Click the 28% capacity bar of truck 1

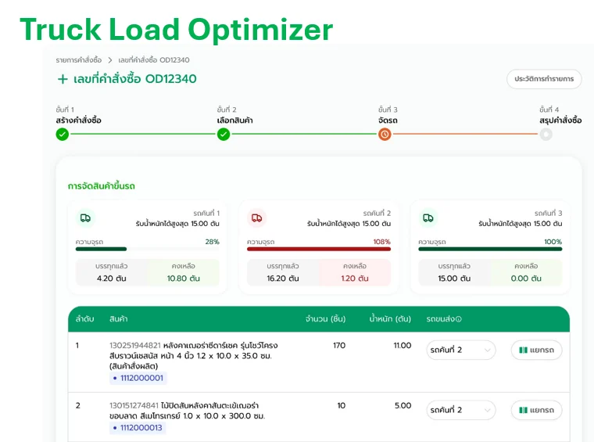tap(148, 249)
